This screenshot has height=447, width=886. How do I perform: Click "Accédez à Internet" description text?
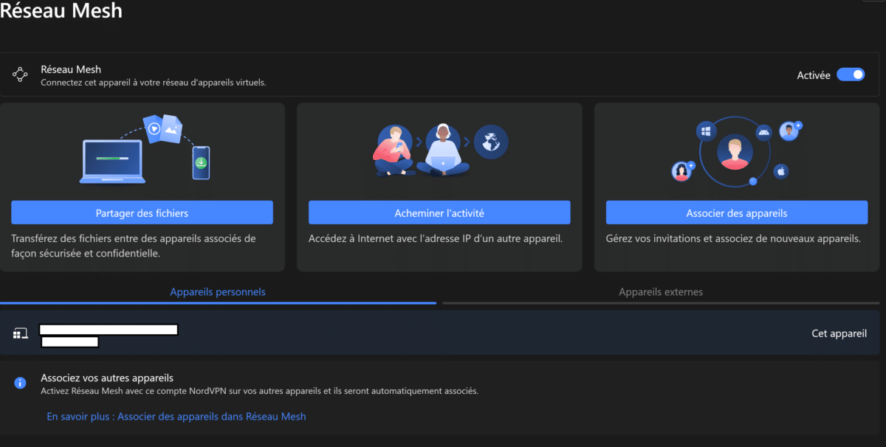436,238
